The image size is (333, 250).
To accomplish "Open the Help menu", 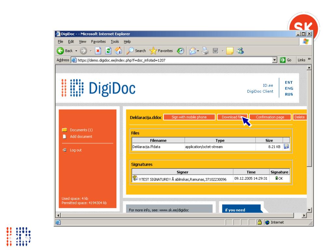I will 127,42.
